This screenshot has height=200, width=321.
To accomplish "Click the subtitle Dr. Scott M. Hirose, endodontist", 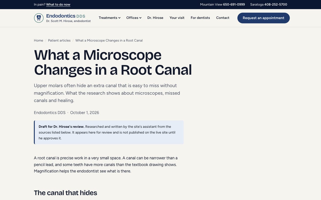I will pos(68,21).
